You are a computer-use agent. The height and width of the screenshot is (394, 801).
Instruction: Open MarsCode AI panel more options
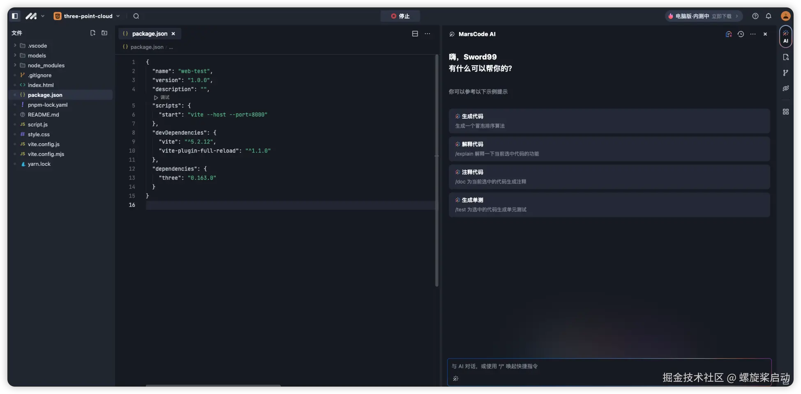pyautogui.click(x=753, y=34)
